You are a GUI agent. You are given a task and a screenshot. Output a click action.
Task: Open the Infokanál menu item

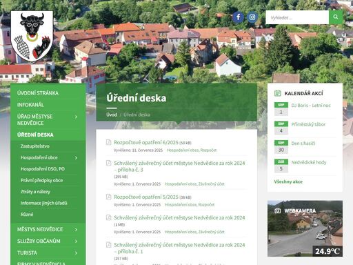click(30, 105)
